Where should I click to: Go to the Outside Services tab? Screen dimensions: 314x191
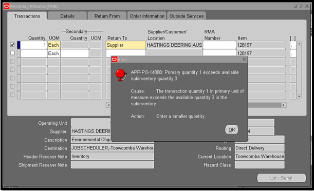pyautogui.click(x=187, y=16)
